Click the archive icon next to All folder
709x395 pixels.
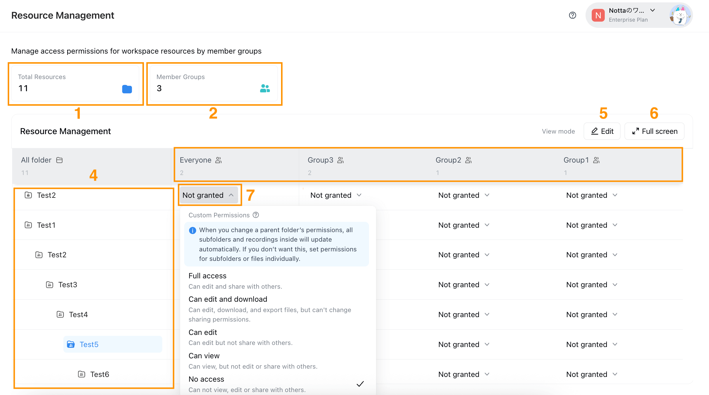point(59,160)
